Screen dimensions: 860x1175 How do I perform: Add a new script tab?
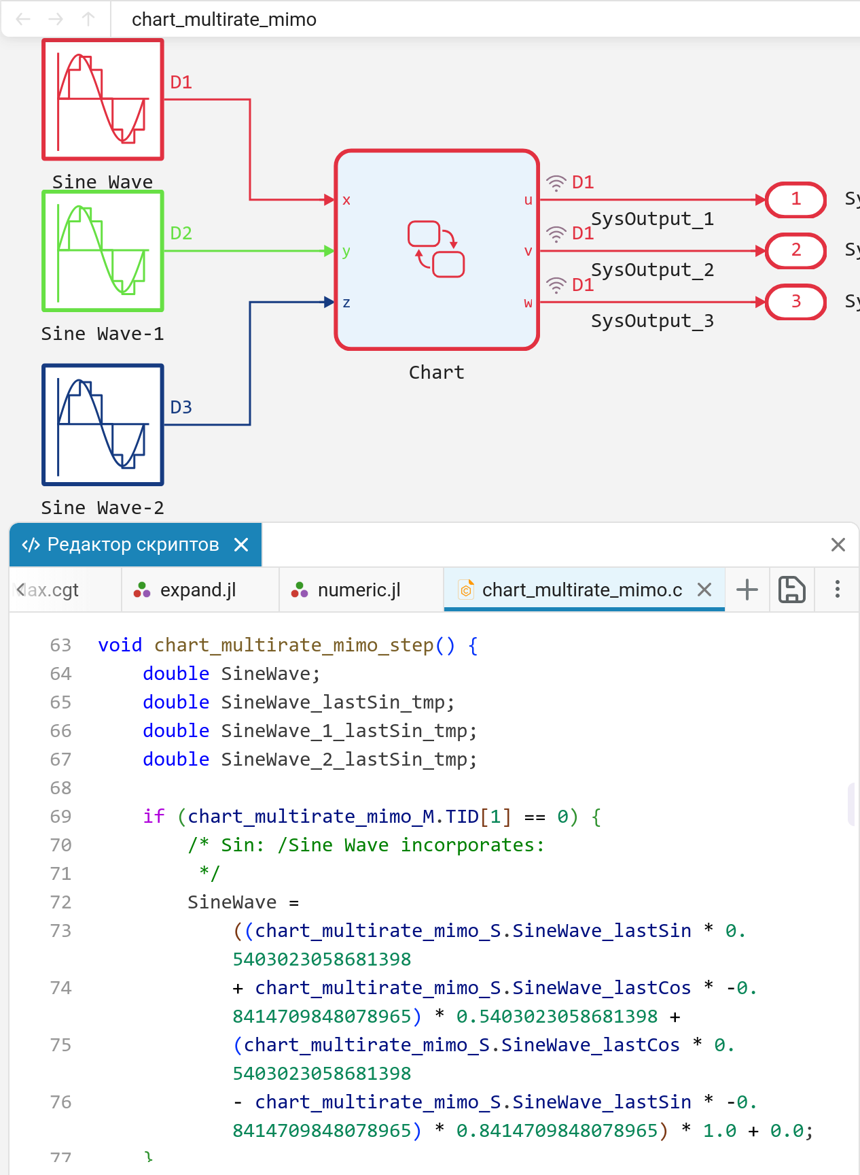(747, 590)
